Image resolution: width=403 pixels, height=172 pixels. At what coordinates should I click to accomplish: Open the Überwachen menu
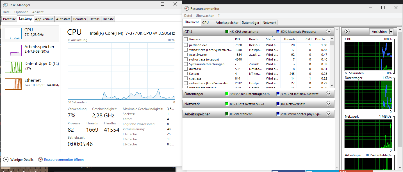pyautogui.click(x=205, y=16)
